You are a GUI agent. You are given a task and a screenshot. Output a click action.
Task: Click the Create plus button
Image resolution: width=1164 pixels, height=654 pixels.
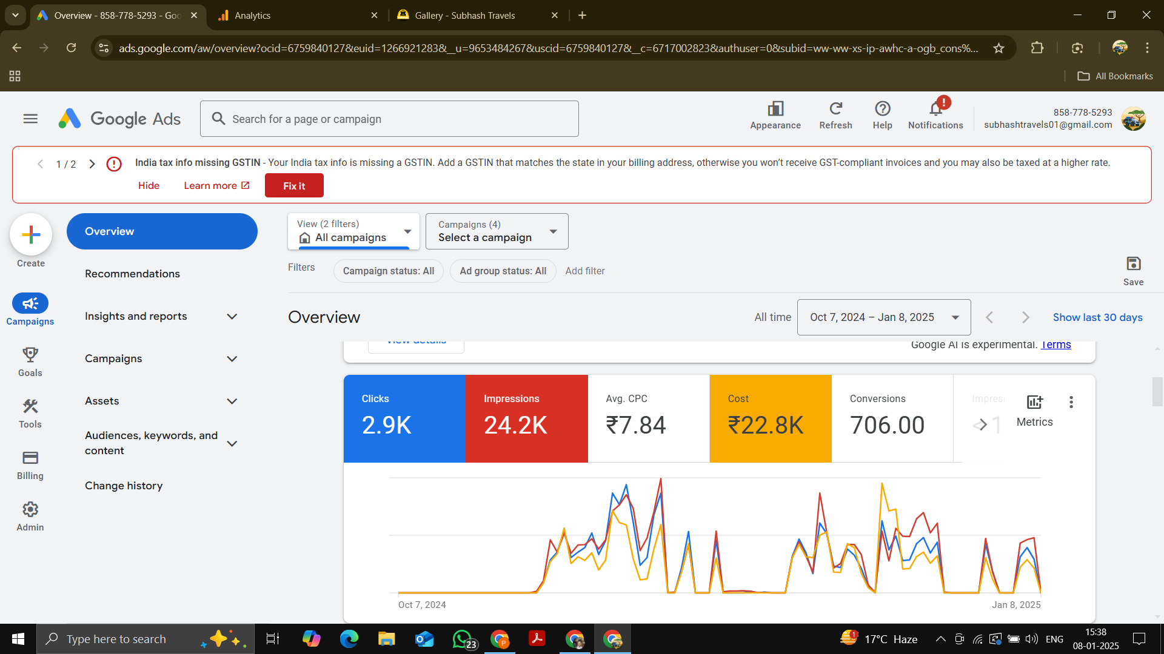coord(31,234)
